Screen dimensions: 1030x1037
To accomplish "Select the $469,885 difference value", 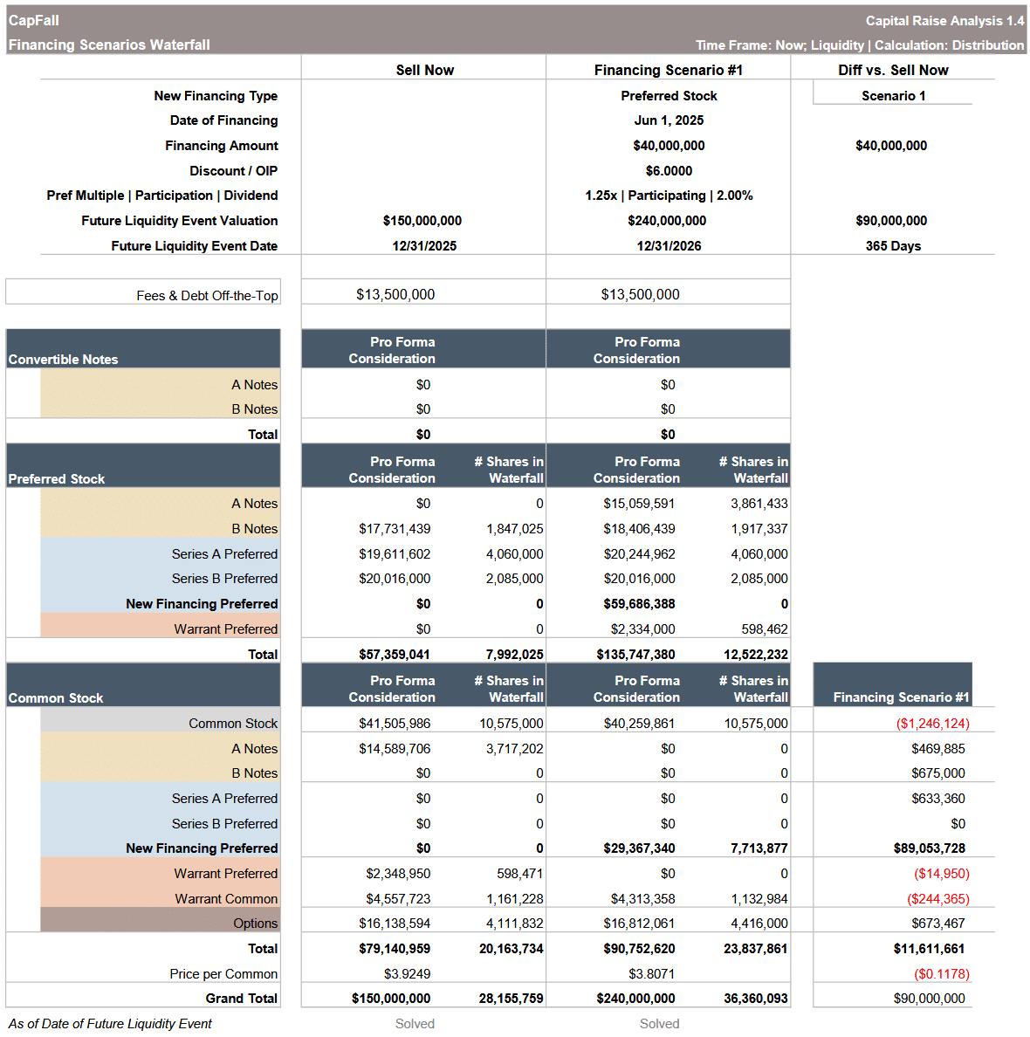I will [x=938, y=749].
